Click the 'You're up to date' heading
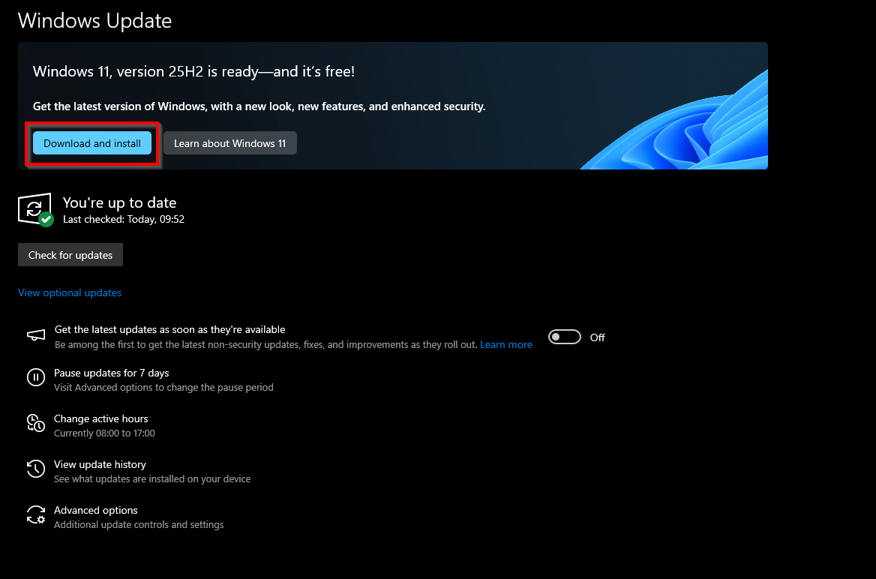The height and width of the screenshot is (579, 876). click(119, 202)
